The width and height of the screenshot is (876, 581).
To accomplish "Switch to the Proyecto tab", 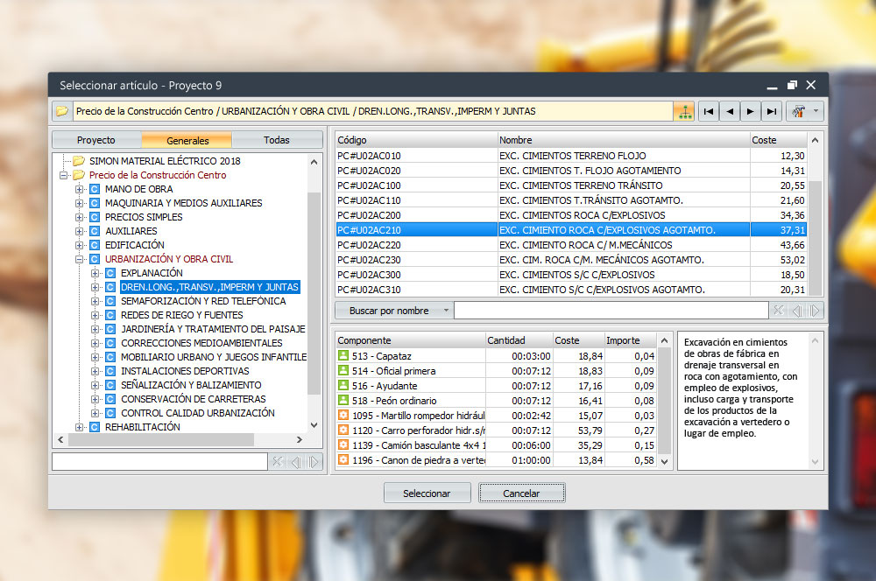I will (95, 140).
